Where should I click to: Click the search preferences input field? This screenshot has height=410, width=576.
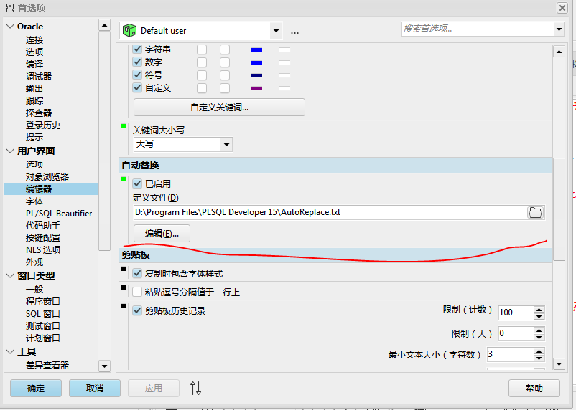coord(477,29)
